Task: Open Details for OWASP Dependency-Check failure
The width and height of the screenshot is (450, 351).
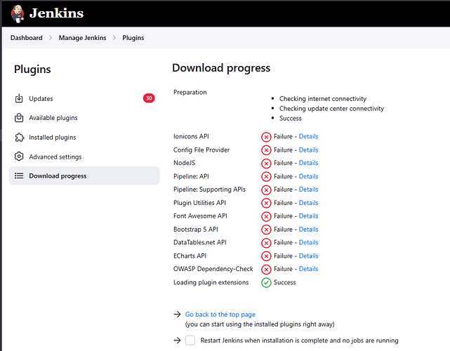Action: (308, 269)
